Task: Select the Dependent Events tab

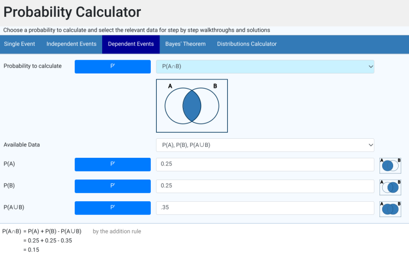Action: (131, 44)
